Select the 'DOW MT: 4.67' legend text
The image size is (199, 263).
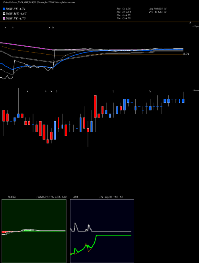click(16, 14)
